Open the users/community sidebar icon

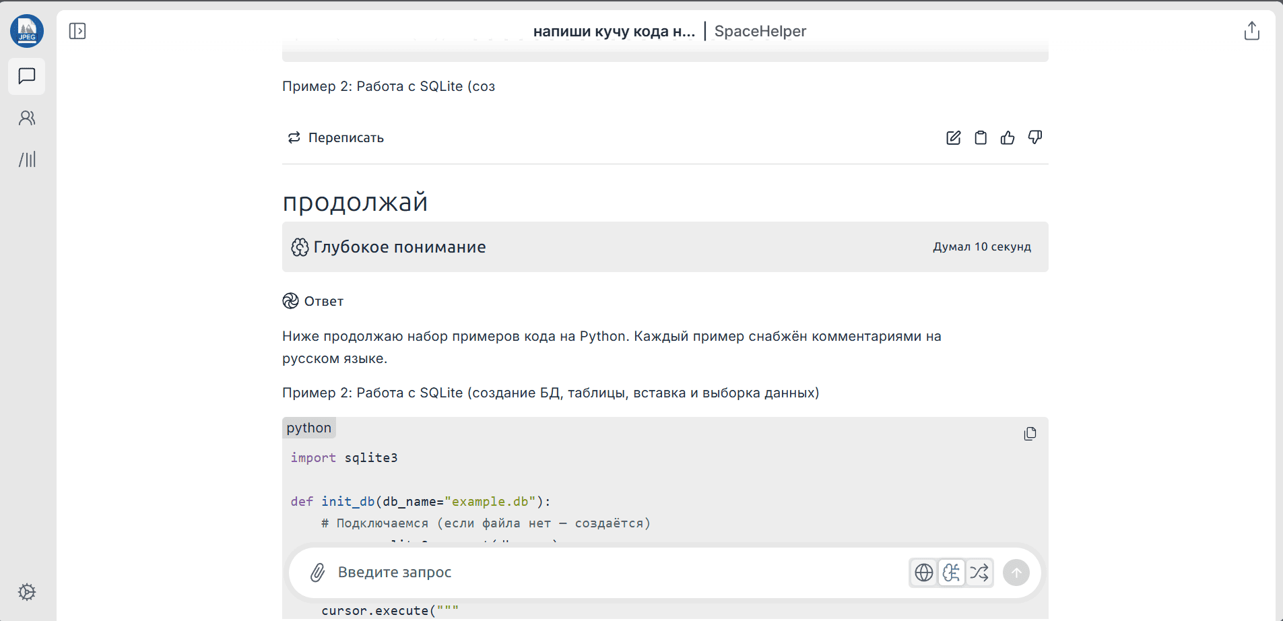(27, 118)
